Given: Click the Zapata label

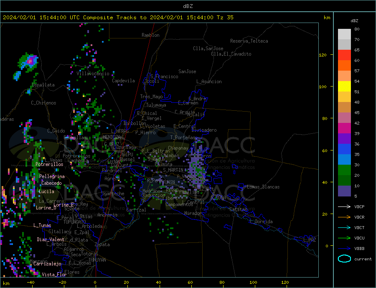Looking at the screenshot, I should (x=102, y=245).
